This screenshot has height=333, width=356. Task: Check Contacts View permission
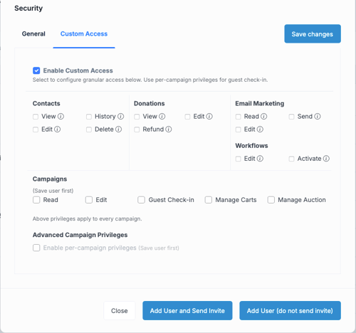tap(36, 117)
